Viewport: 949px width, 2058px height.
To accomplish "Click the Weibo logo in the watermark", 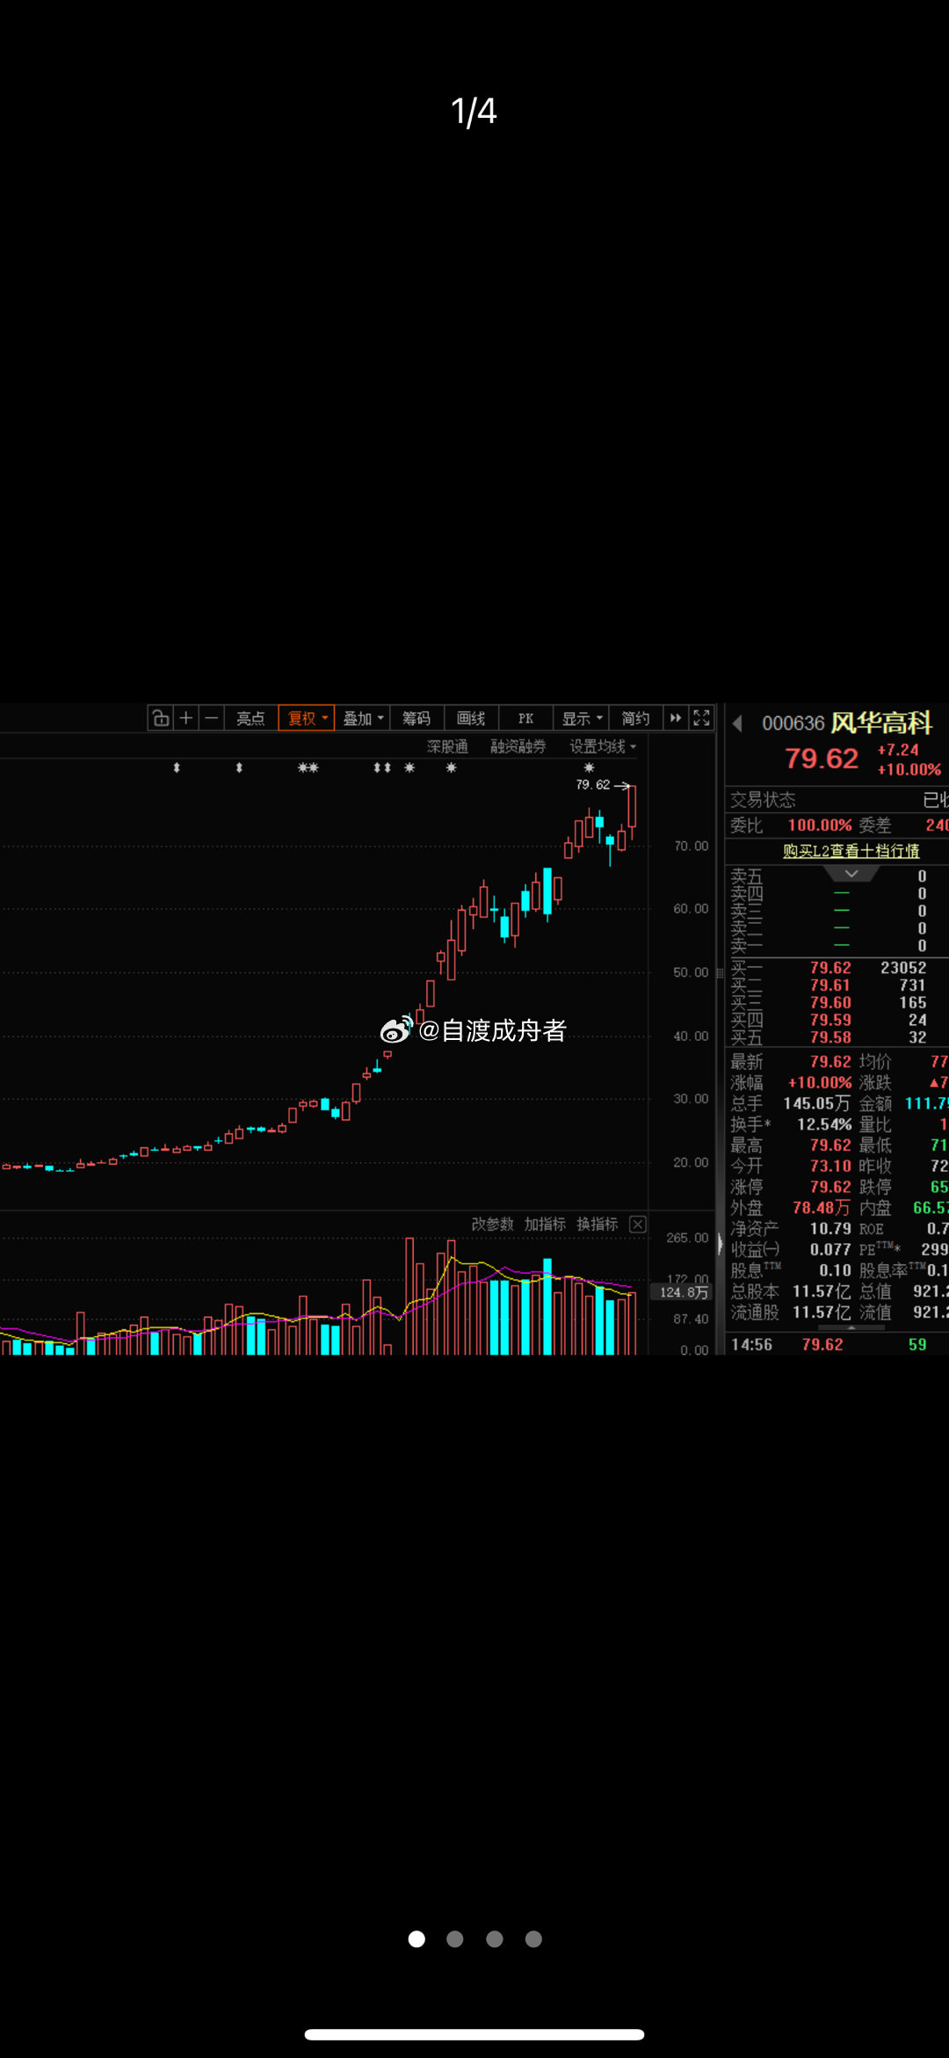I will point(396,1029).
